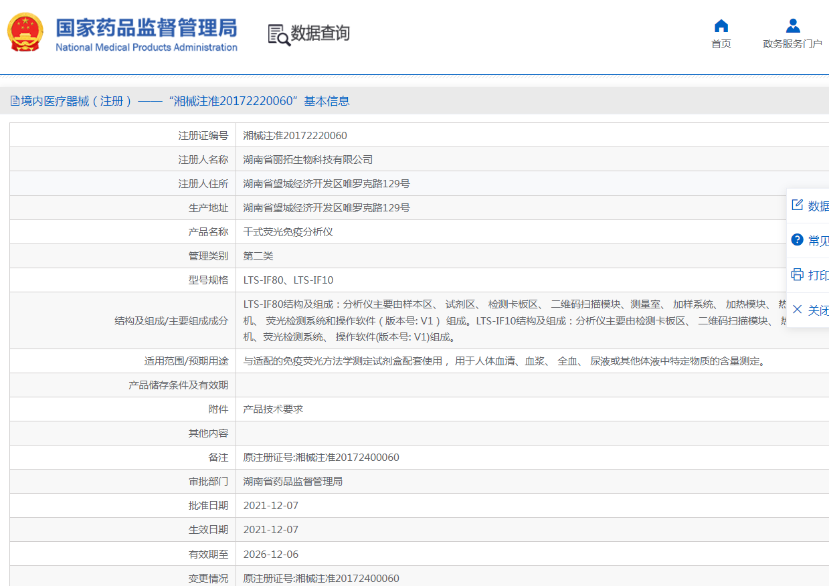The height and width of the screenshot is (586, 829).
Task: Go to 首页 link
Action: [721, 44]
